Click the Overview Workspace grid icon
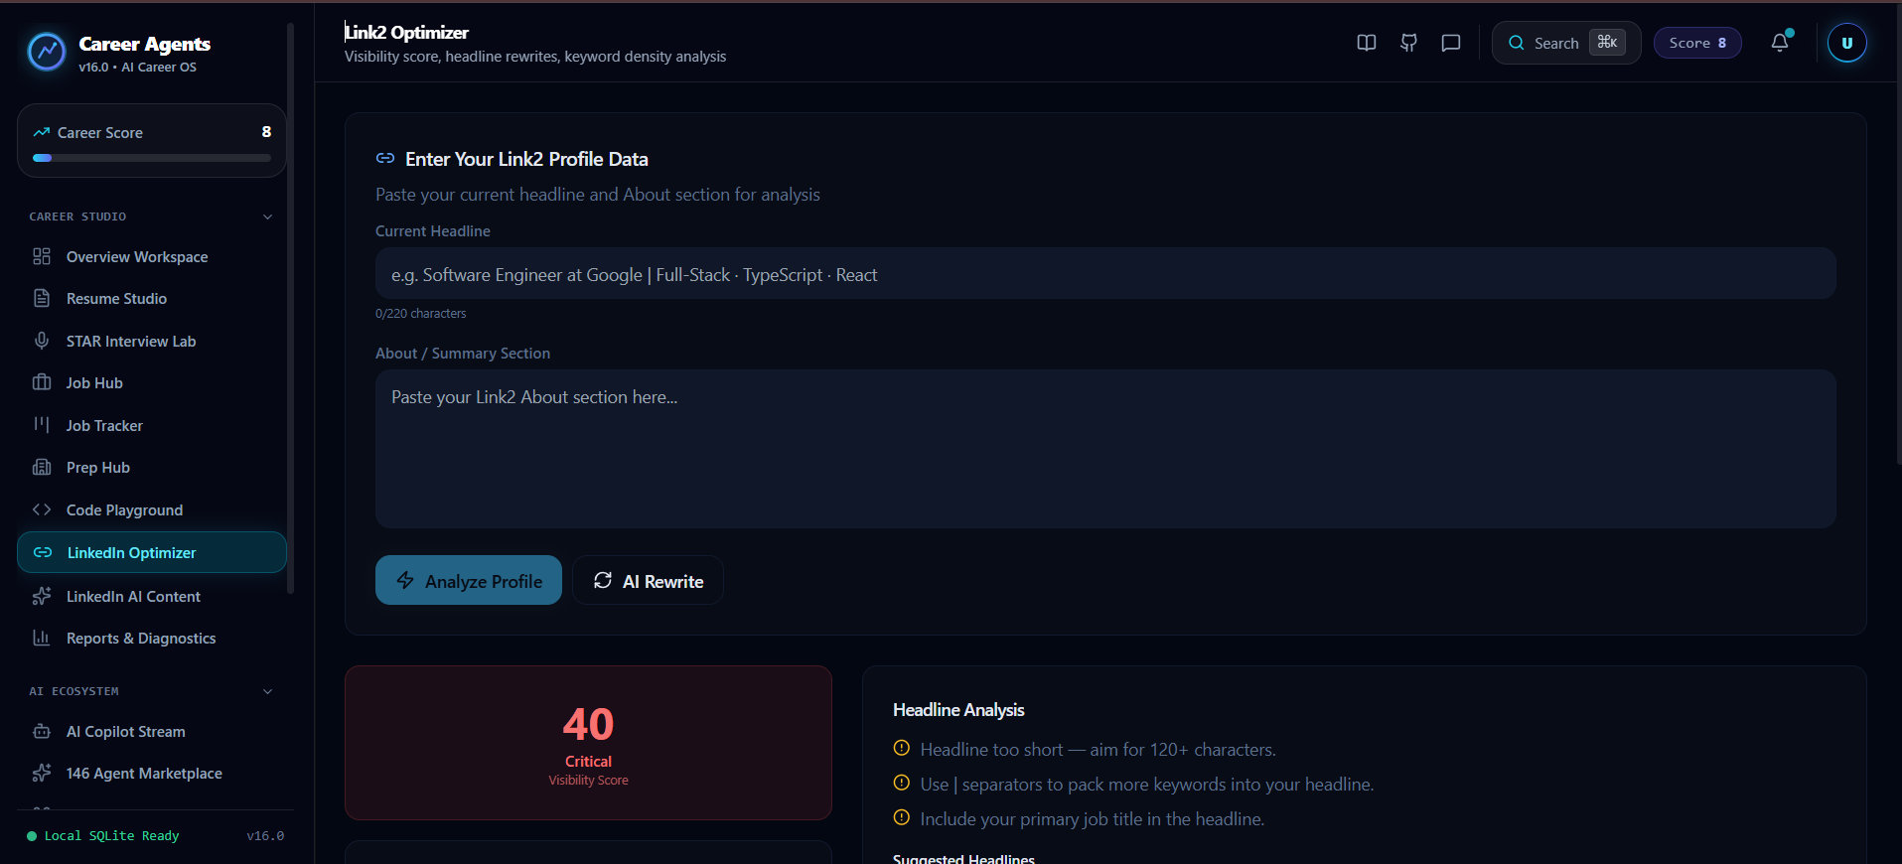This screenshot has height=864, width=1902. click(42, 256)
